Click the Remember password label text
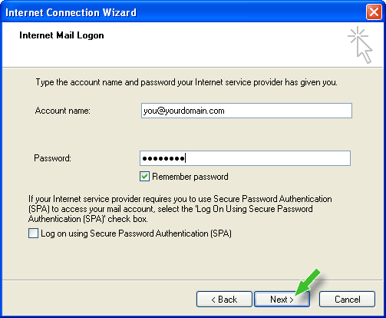 (190, 177)
